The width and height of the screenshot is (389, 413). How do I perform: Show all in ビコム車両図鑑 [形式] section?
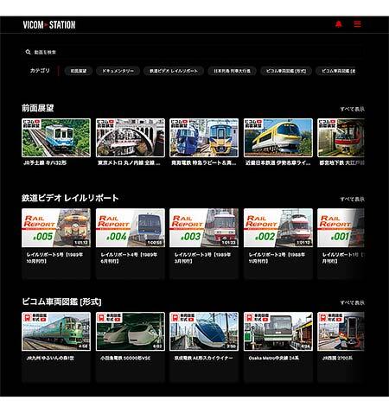coord(352,302)
